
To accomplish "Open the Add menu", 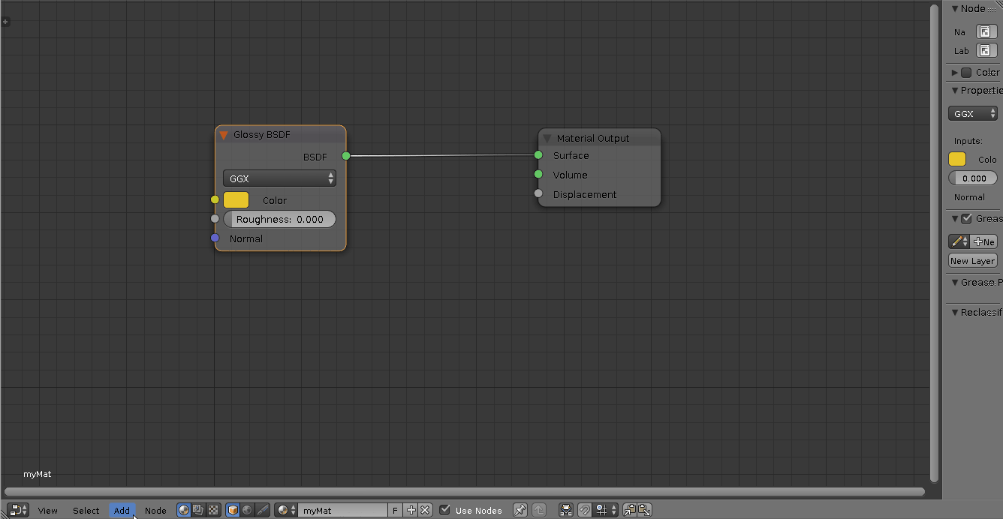I will 122,511.
